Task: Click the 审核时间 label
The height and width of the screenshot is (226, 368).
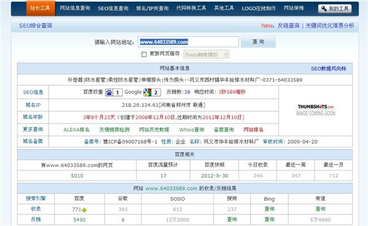Action: point(274,142)
